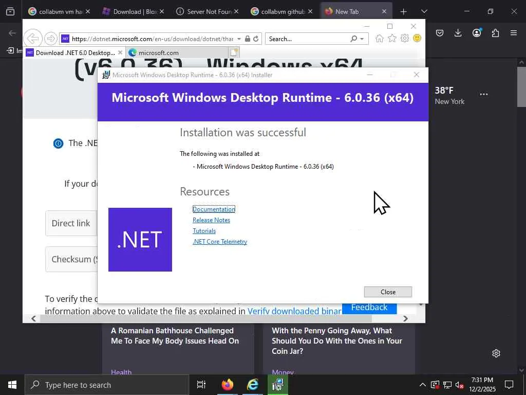This screenshot has width=526, height=395.
Task: Open IE Home page icon
Action: [x=380, y=38]
